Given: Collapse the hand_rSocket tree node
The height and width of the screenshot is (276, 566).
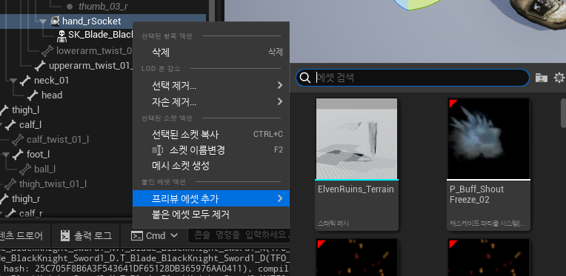Looking at the screenshot, I should click(x=43, y=21).
